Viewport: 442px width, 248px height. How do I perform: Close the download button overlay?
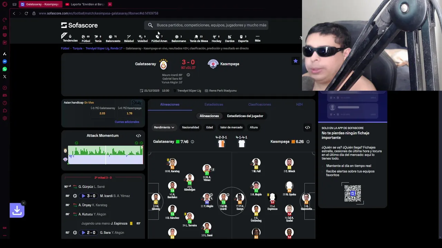(23, 203)
